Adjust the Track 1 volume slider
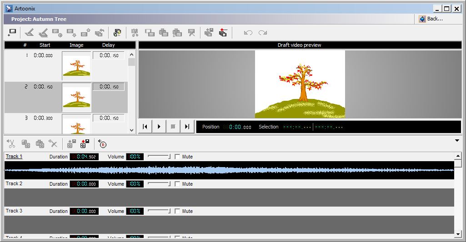The width and height of the screenshot is (466, 242). pyautogui.click(x=159, y=157)
